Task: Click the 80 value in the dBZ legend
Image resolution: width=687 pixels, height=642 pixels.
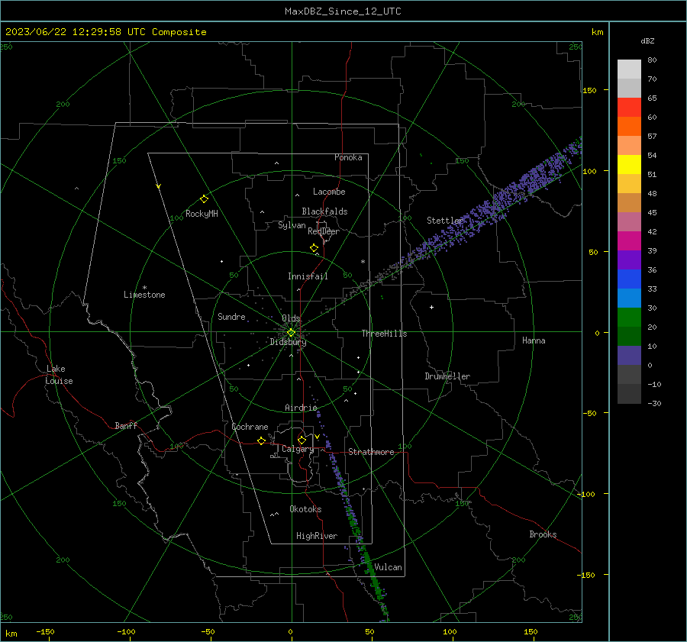Action: tap(652, 60)
